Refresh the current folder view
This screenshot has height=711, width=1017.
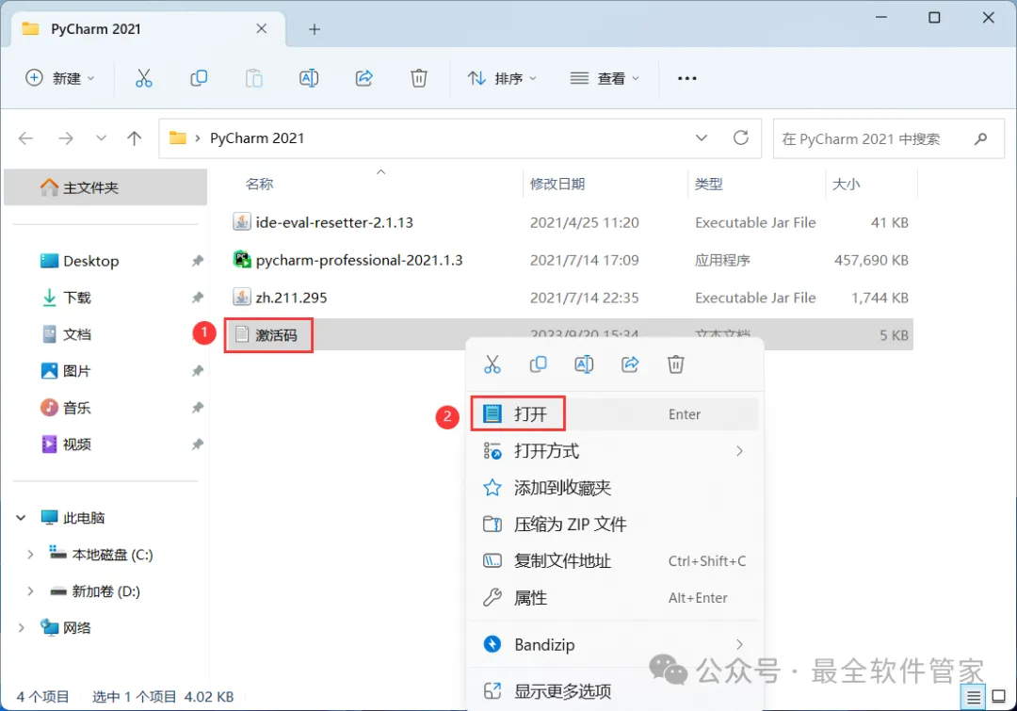(x=741, y=137)
